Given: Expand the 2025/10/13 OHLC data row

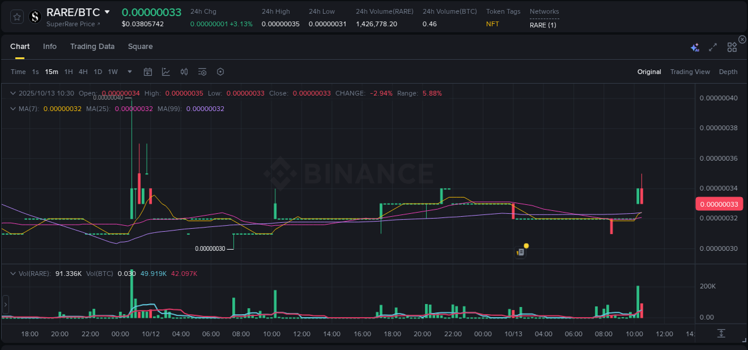Looking at the screenshot, I should [x=13, y=93].
